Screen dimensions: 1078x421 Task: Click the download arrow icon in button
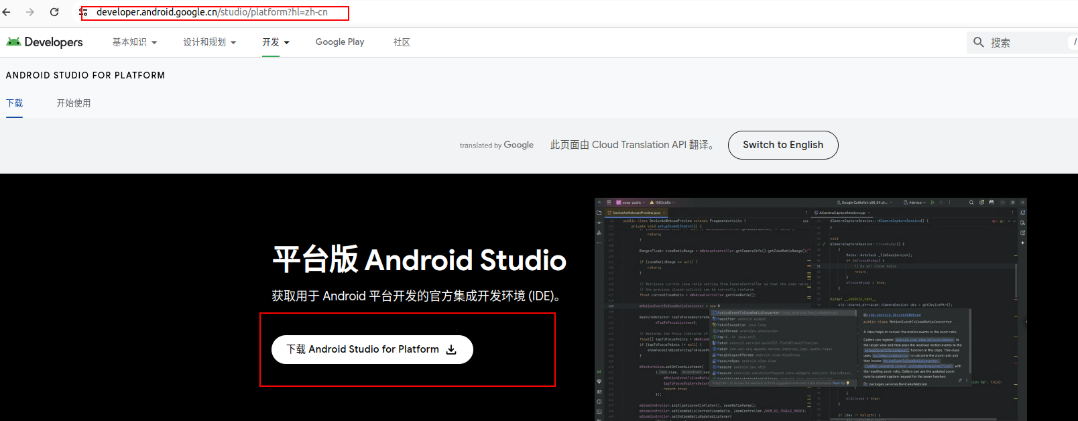coord(451,349)
